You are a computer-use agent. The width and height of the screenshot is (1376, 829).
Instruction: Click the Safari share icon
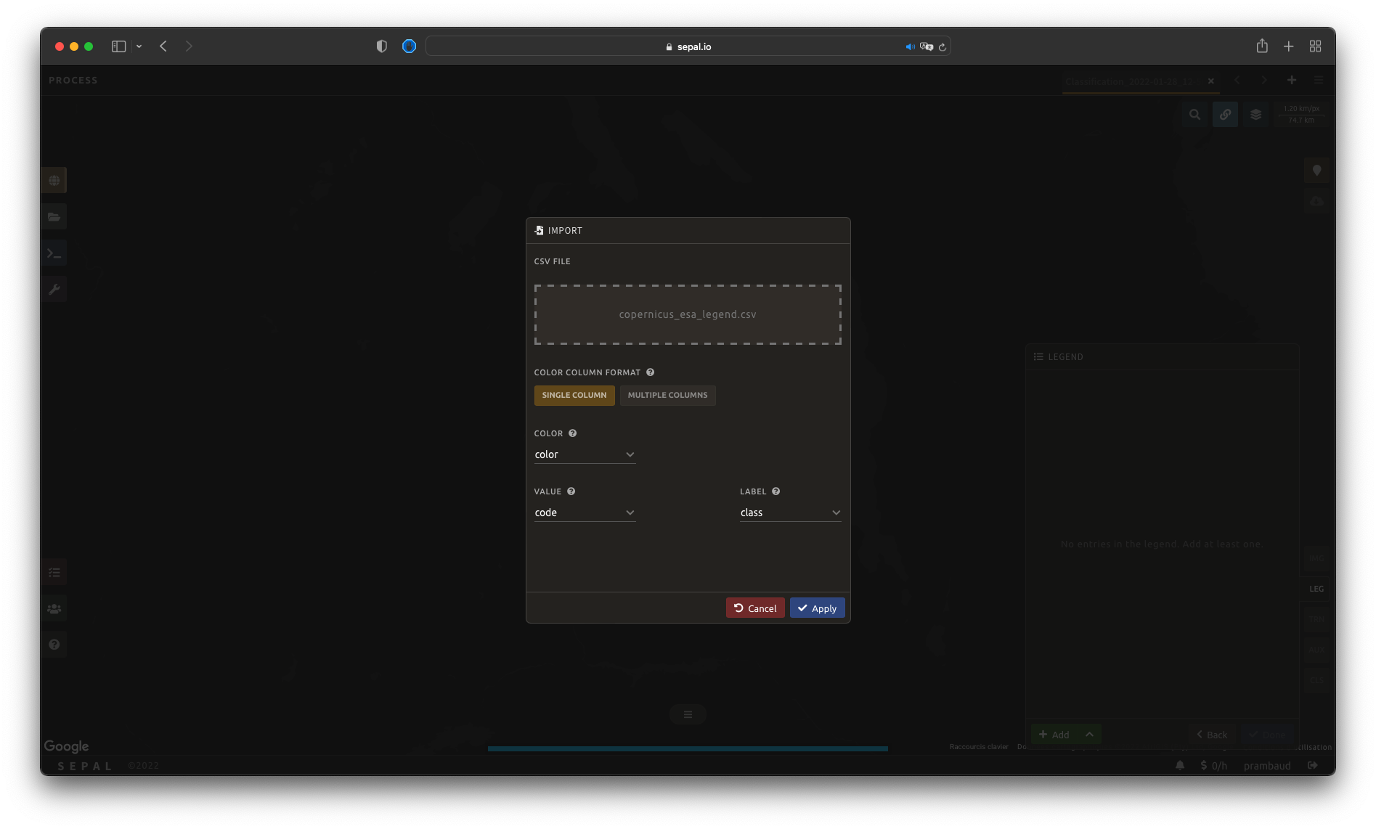[1262, 46]
